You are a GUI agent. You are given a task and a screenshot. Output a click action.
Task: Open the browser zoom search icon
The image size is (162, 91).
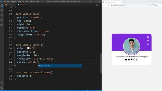(150, 5)
